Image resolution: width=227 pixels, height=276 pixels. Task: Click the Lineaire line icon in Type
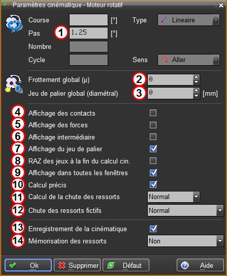pos(165,20)
